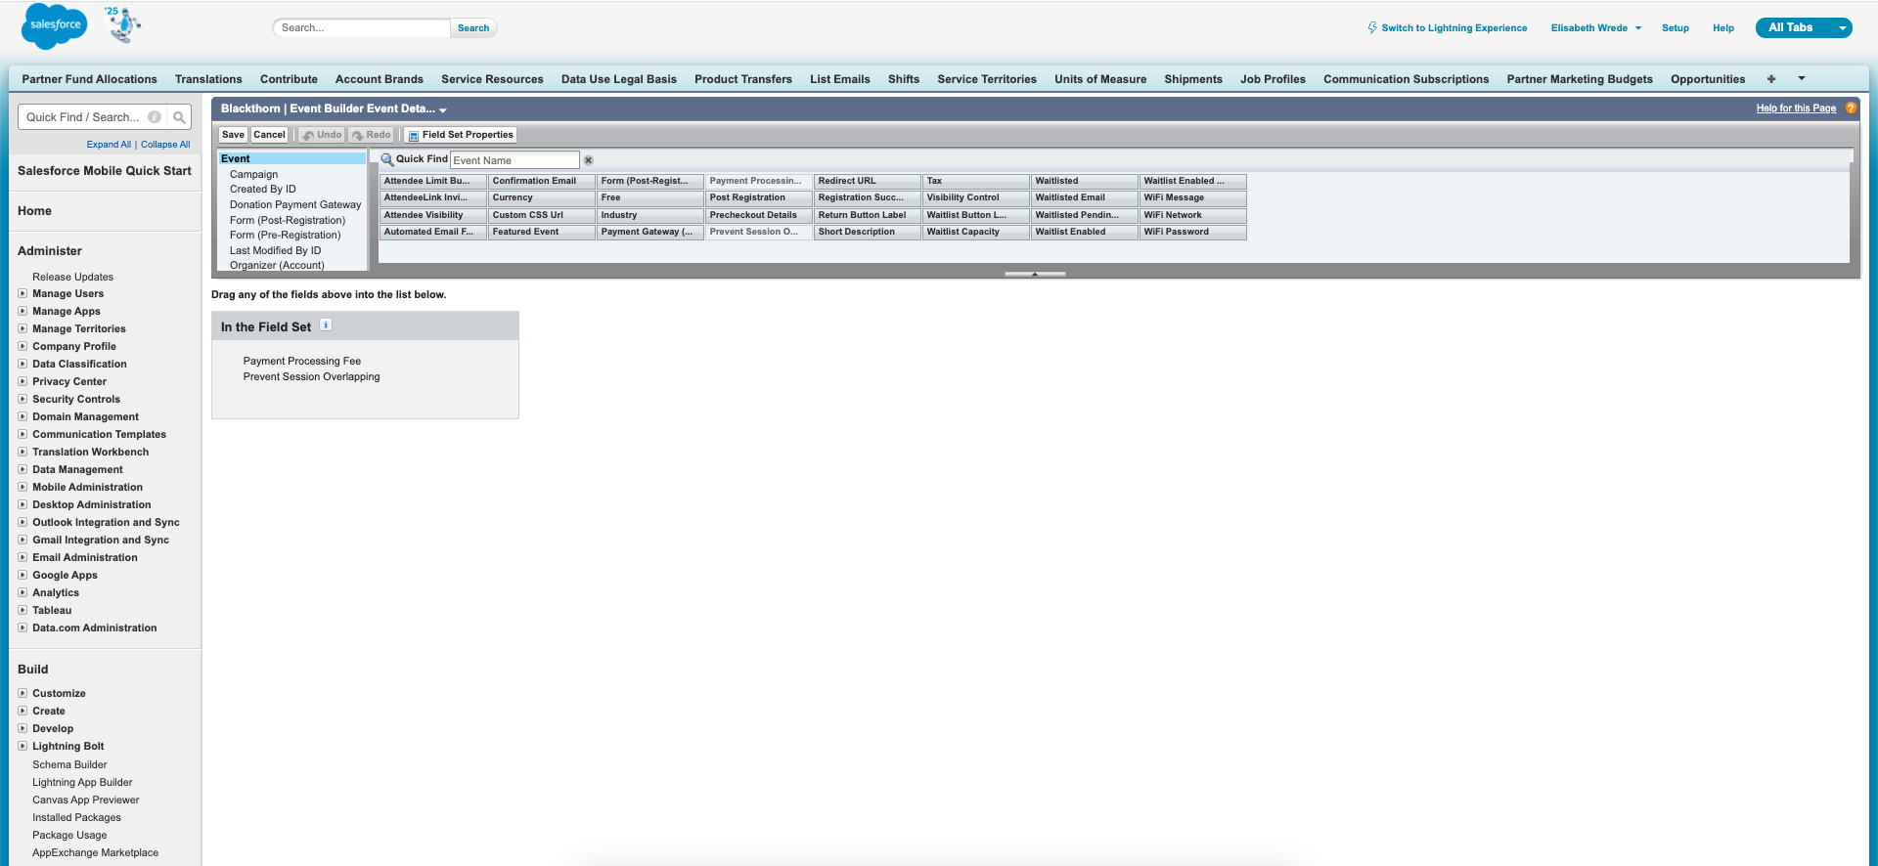1878x866 pixels.
Task: Select the Event object in list
Action: 291,158
